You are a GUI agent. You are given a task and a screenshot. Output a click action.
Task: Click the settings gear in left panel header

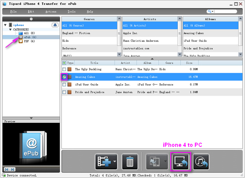31,19
